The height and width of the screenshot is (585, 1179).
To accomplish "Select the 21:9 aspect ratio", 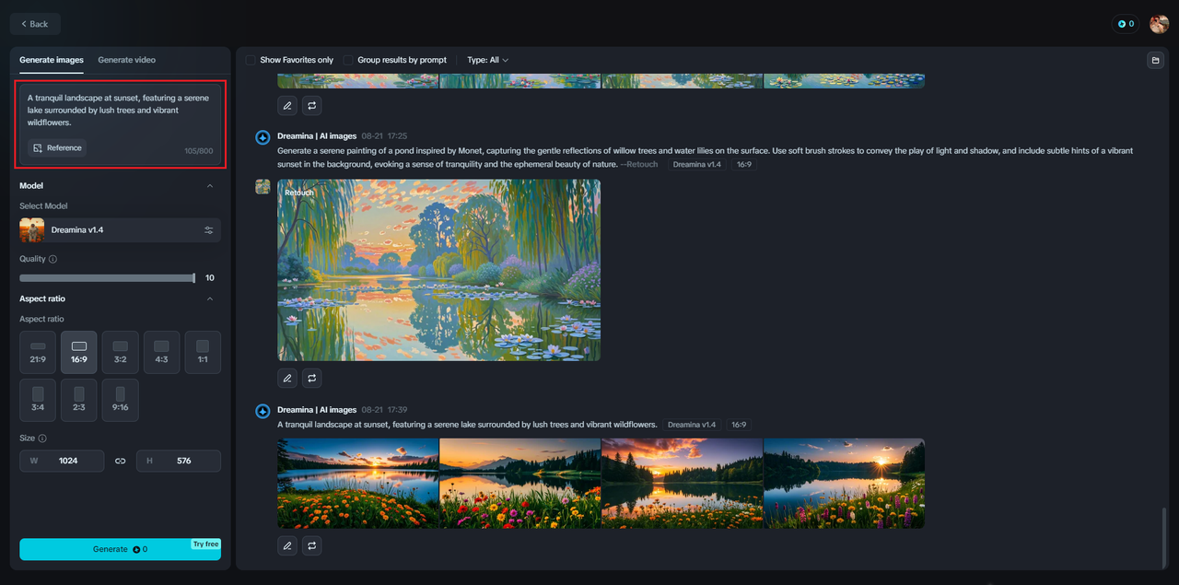I will tap(38, 352).
